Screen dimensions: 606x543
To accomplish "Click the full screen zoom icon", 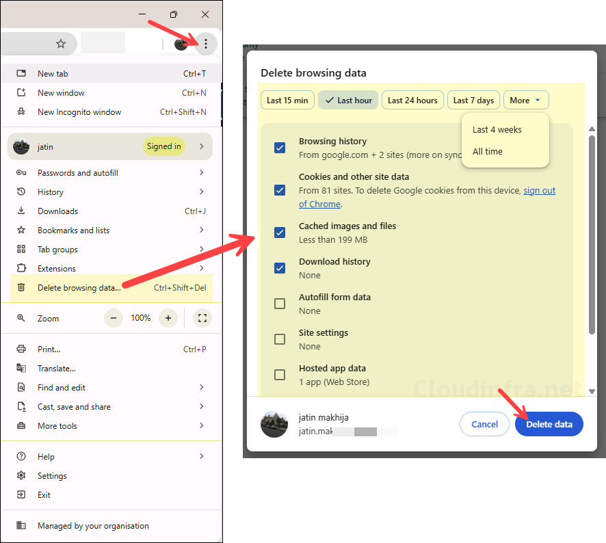I will click(x=202, y=317).
